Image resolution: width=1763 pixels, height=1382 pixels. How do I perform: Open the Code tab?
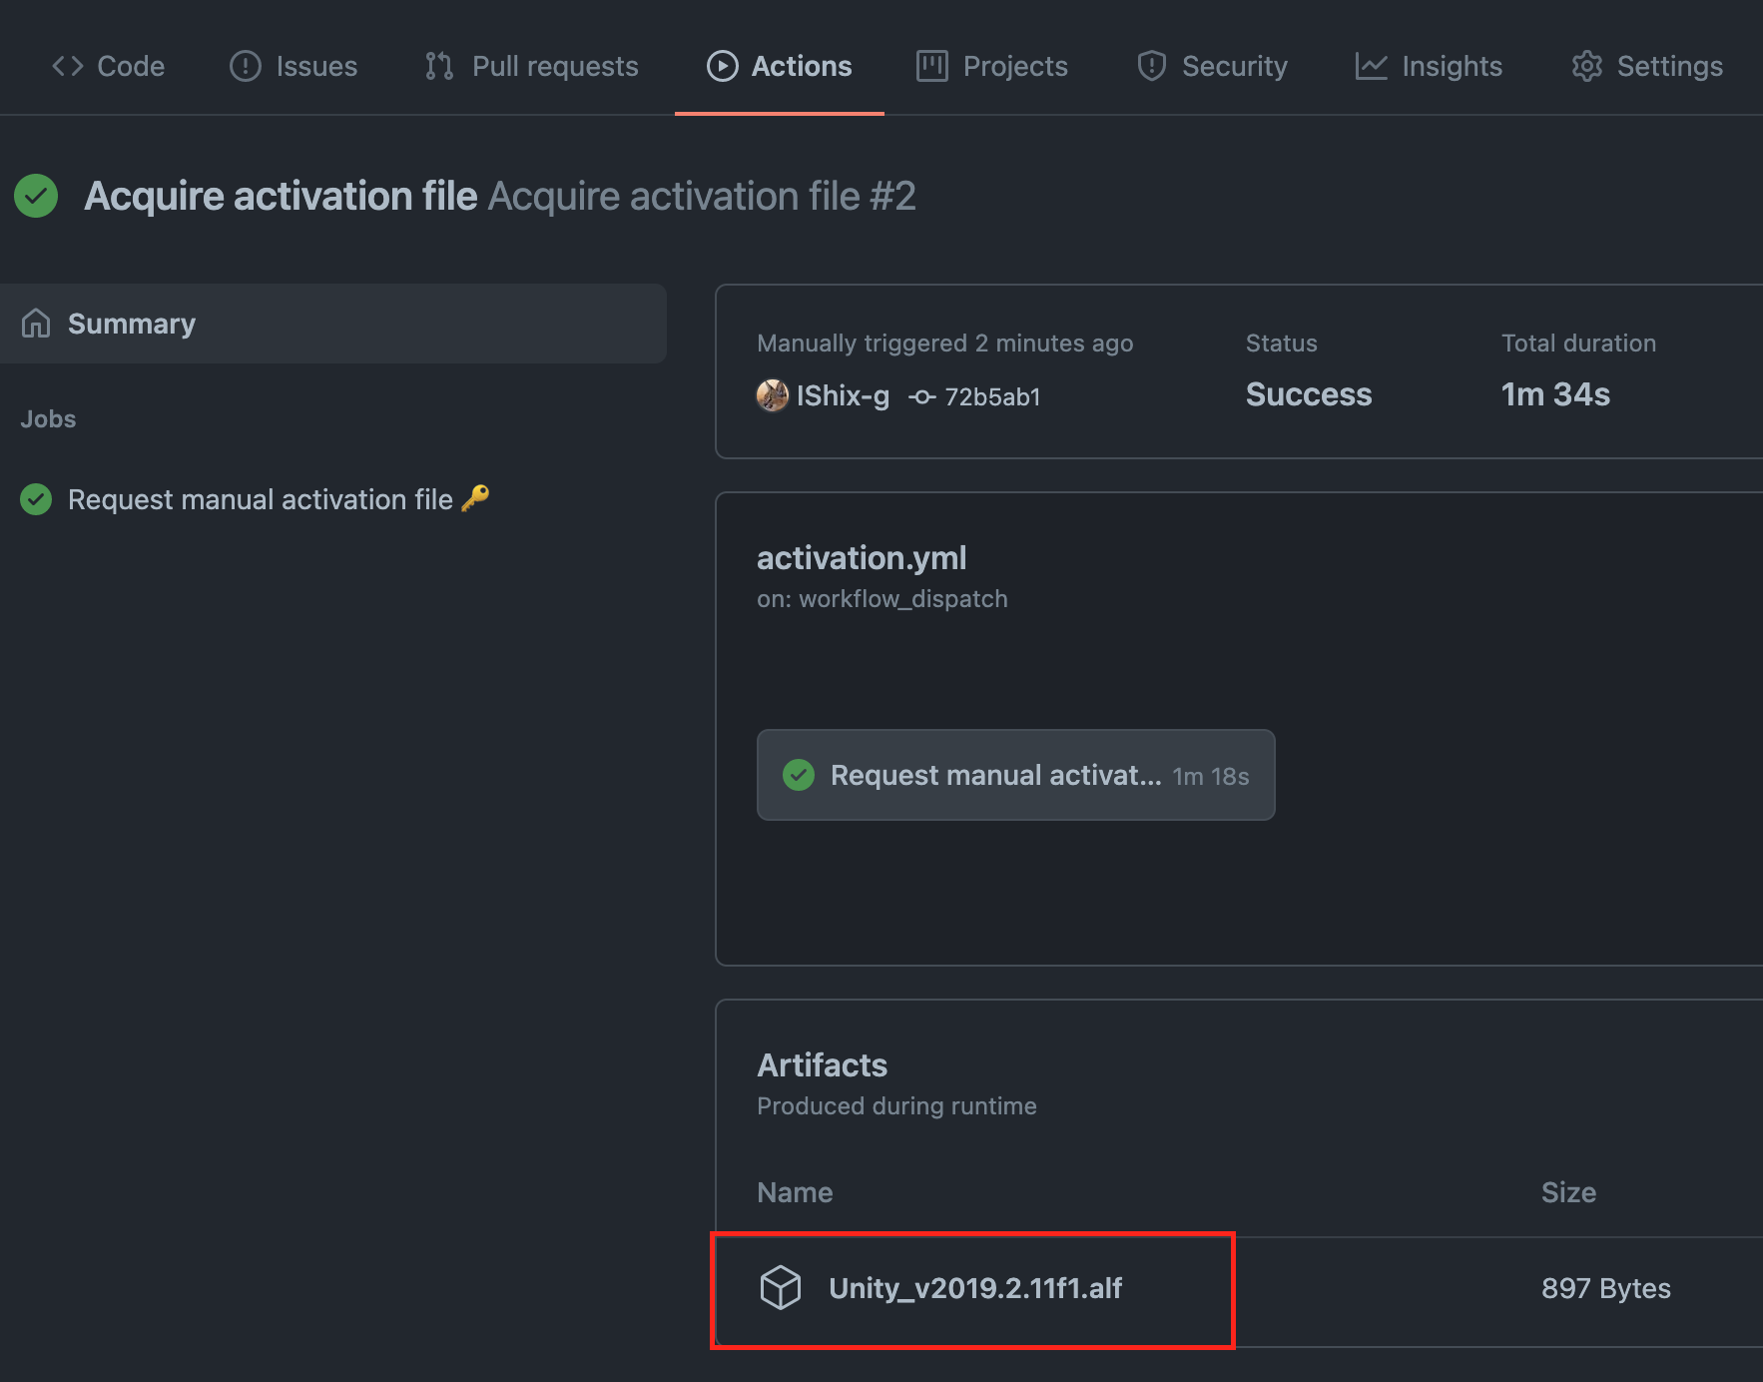pyautogui.click(x=108, y=66)
